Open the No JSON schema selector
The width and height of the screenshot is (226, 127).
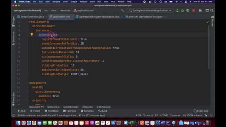click(x=192, y=115)
